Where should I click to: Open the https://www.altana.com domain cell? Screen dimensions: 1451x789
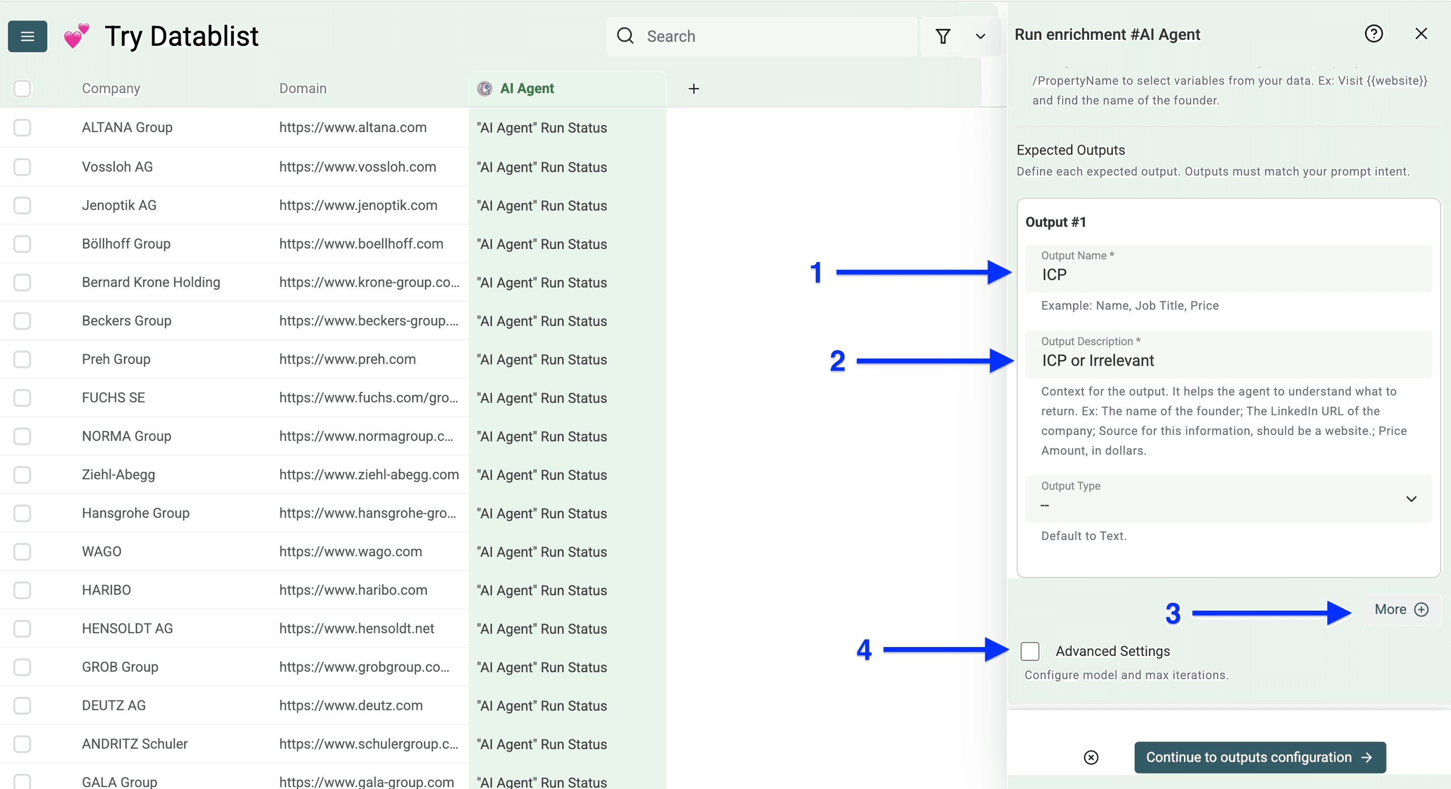353,127
